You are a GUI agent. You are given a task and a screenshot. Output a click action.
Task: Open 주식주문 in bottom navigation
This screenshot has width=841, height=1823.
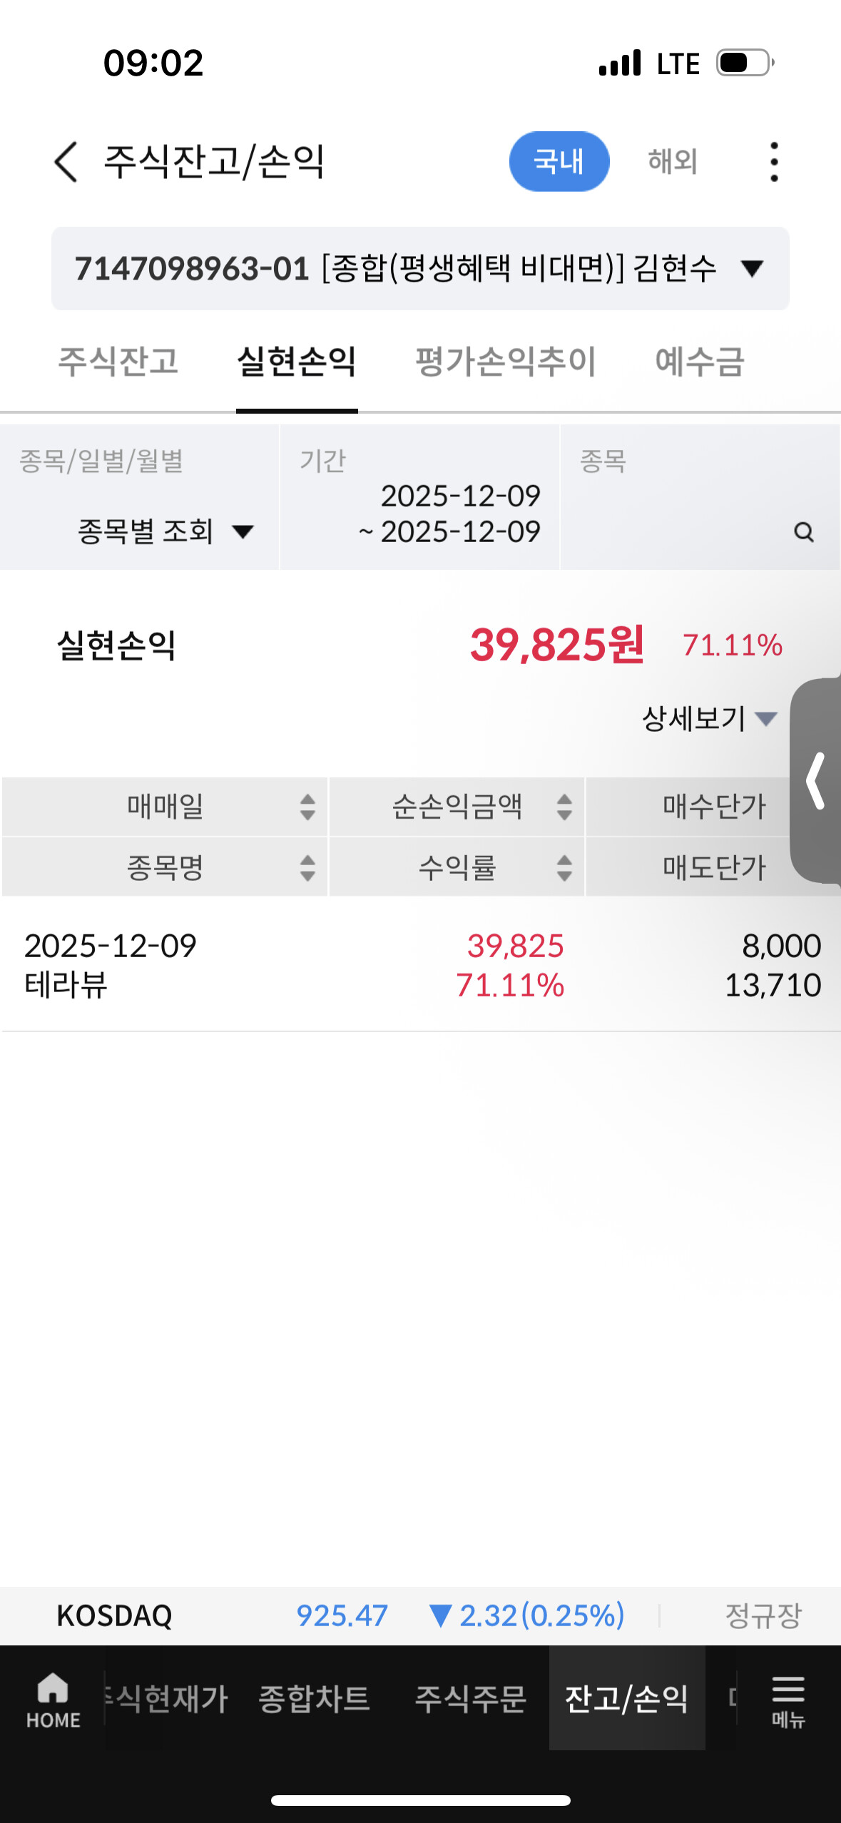(470, 1698)
